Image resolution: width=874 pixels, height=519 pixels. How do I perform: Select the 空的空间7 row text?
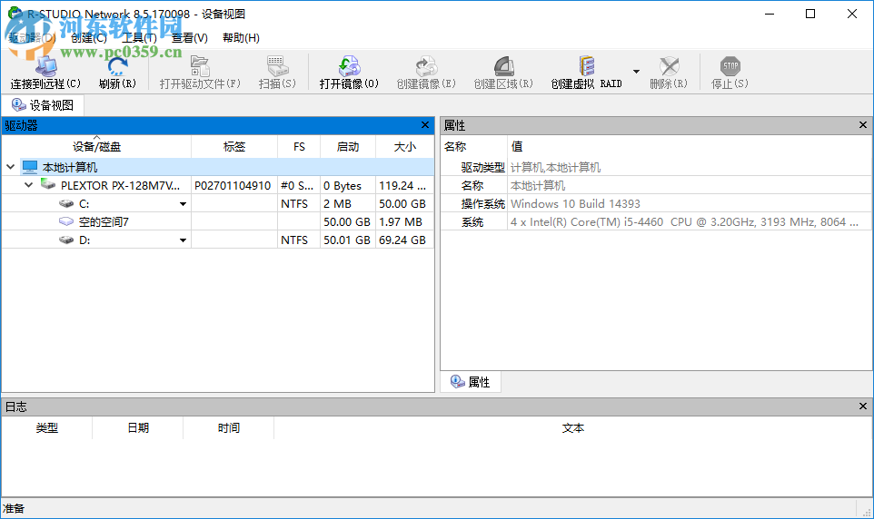104,222
